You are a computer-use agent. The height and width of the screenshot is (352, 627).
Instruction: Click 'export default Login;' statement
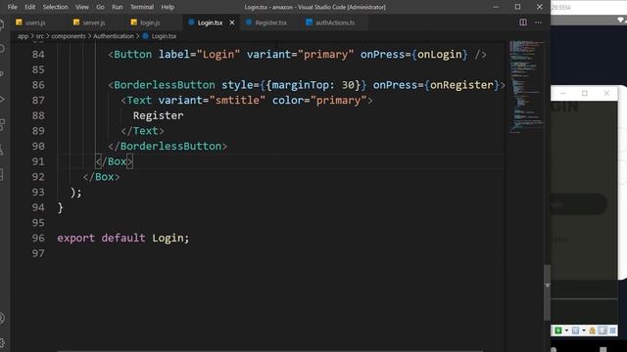(123, 238)
